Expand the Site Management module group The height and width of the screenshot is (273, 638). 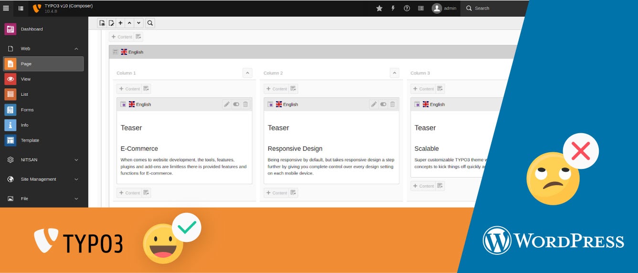[44, 179]
